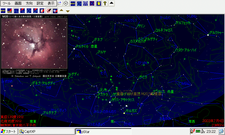Click the yellow question mark help icon
225x135 pixels.
coord(105,3)
